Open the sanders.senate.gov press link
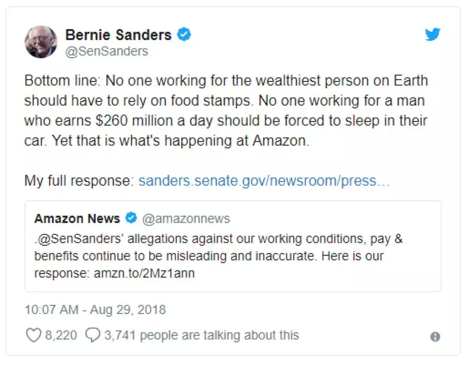Viewport: 469px width, 365px height. pos(264,181)
